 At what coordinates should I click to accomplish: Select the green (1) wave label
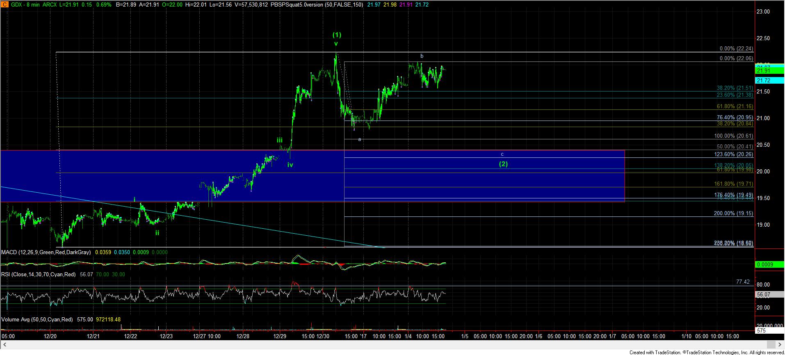click(x=337, y=35)
